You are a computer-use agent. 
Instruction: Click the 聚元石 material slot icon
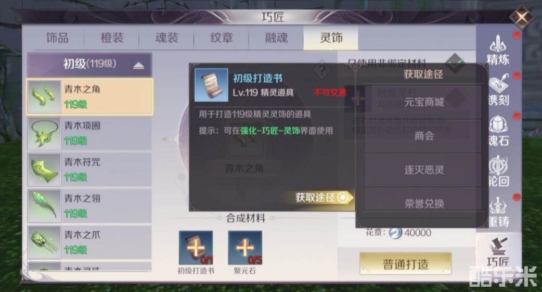(244, 248)
